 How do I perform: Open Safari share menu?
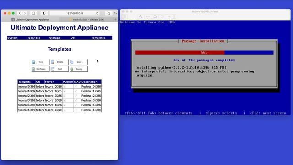(x=109, y=13)
